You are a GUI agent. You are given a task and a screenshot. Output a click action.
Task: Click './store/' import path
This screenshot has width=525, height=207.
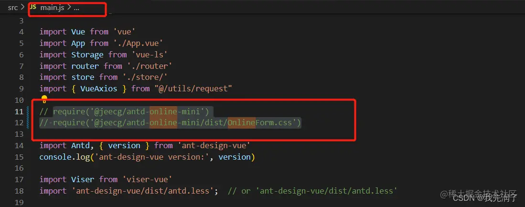(145, 77)
